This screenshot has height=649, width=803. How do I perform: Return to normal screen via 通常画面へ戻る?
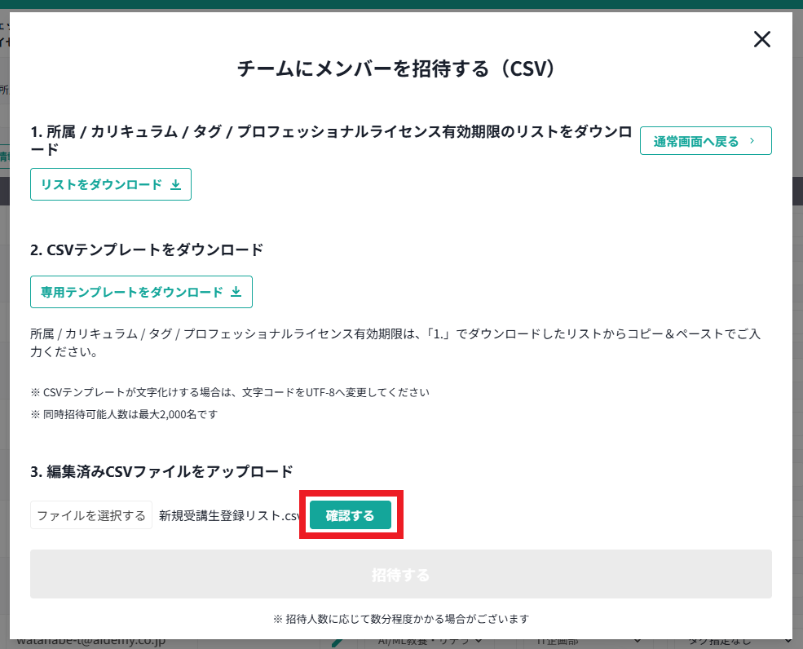(x=705, y=141)
